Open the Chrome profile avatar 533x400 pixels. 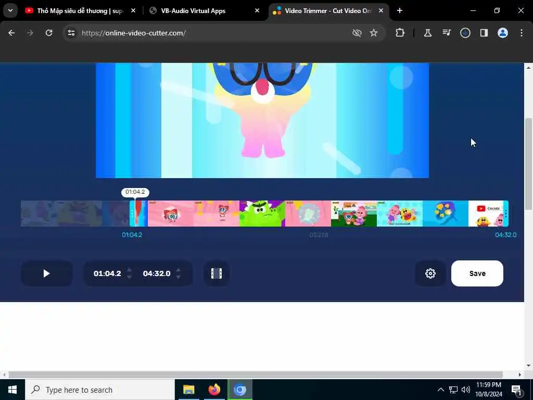[x=502, y=33]
